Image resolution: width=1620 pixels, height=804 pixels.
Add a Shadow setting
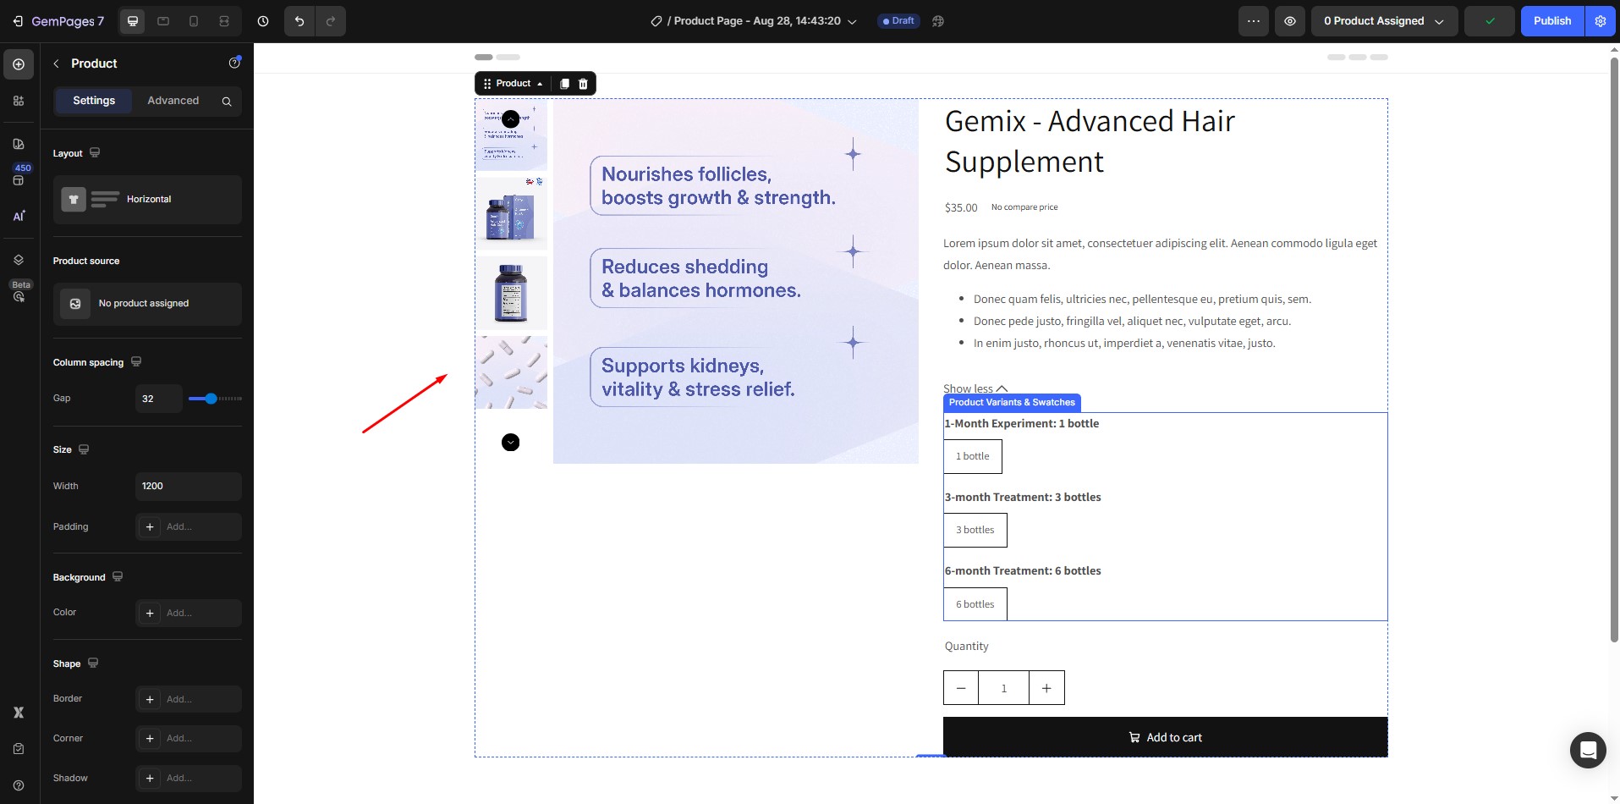(189, 779)
